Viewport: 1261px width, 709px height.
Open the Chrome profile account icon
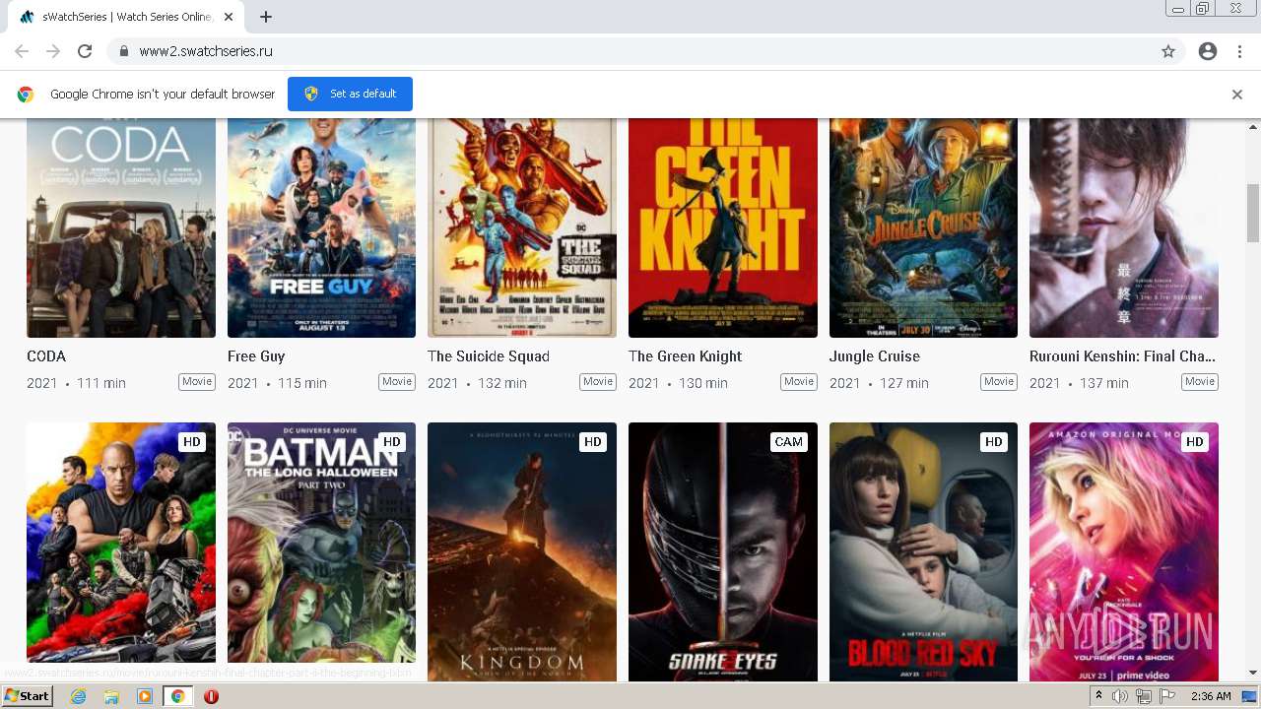tap(1208, 51)
